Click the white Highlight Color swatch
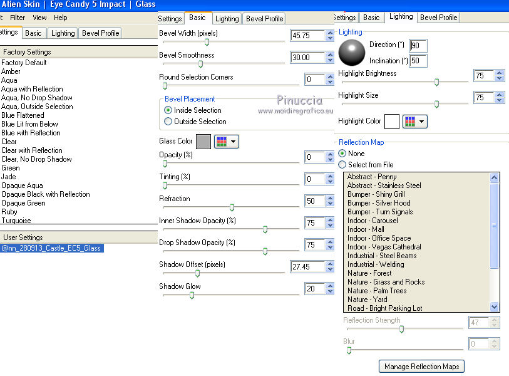This screenshot has height=376, width=509. click(392, 122)
